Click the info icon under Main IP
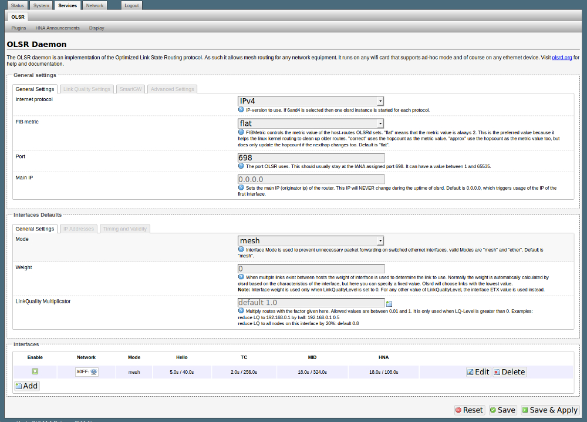 click(241, 188)
